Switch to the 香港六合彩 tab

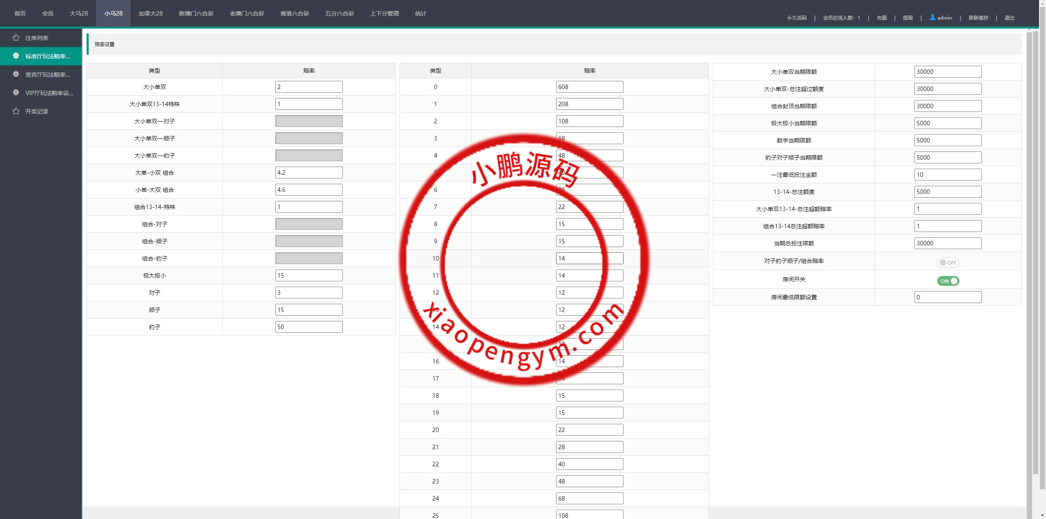294,13
